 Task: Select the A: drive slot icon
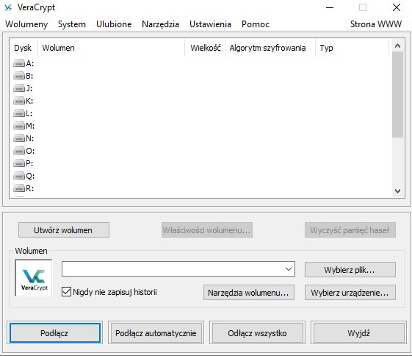(19, 63)
